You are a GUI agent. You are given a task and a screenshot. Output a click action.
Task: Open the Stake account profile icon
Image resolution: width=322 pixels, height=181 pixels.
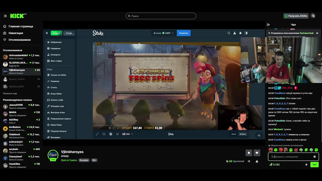235,33
